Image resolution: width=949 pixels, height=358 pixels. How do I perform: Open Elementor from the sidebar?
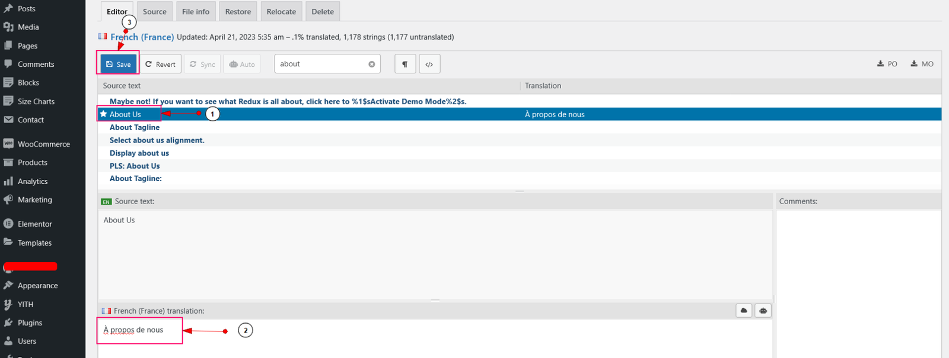click(34, 224)
